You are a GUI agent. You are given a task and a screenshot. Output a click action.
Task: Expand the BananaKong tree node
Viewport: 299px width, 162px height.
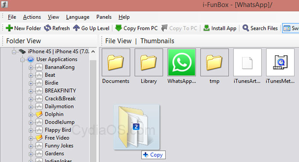click(31, 68)
